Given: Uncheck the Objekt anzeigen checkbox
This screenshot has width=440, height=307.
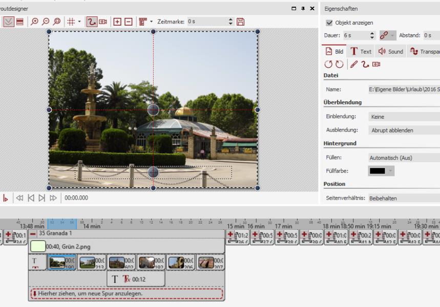Looking at the screenshot, I should tap(329, 23).
